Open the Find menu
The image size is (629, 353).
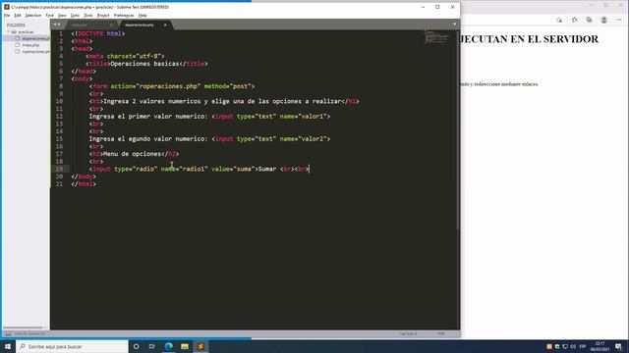(x=50, y=16)
